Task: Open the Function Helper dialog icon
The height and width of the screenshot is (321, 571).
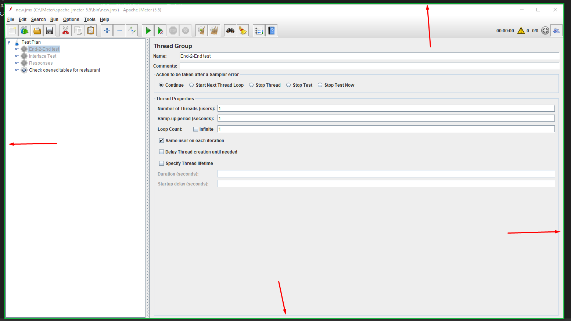Action: 259,30
